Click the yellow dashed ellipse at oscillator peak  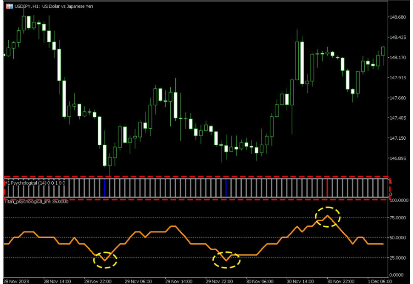pos(328,217)
